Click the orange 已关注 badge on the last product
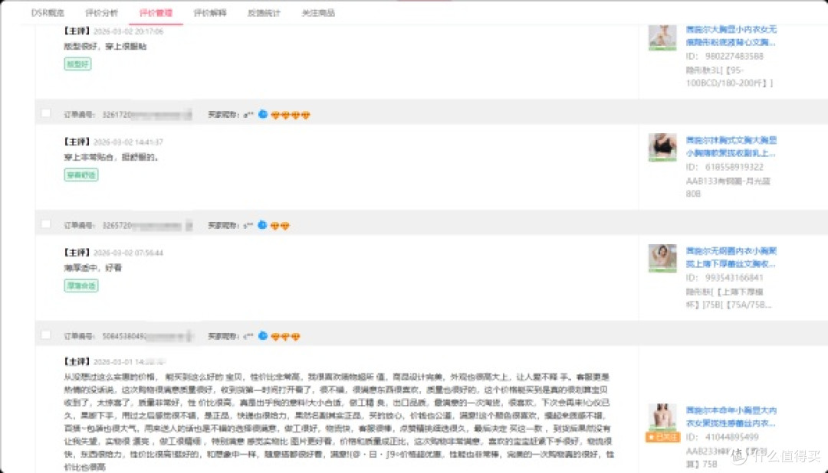828x473 pixels. pyautogui.click(x=662, y=436)
